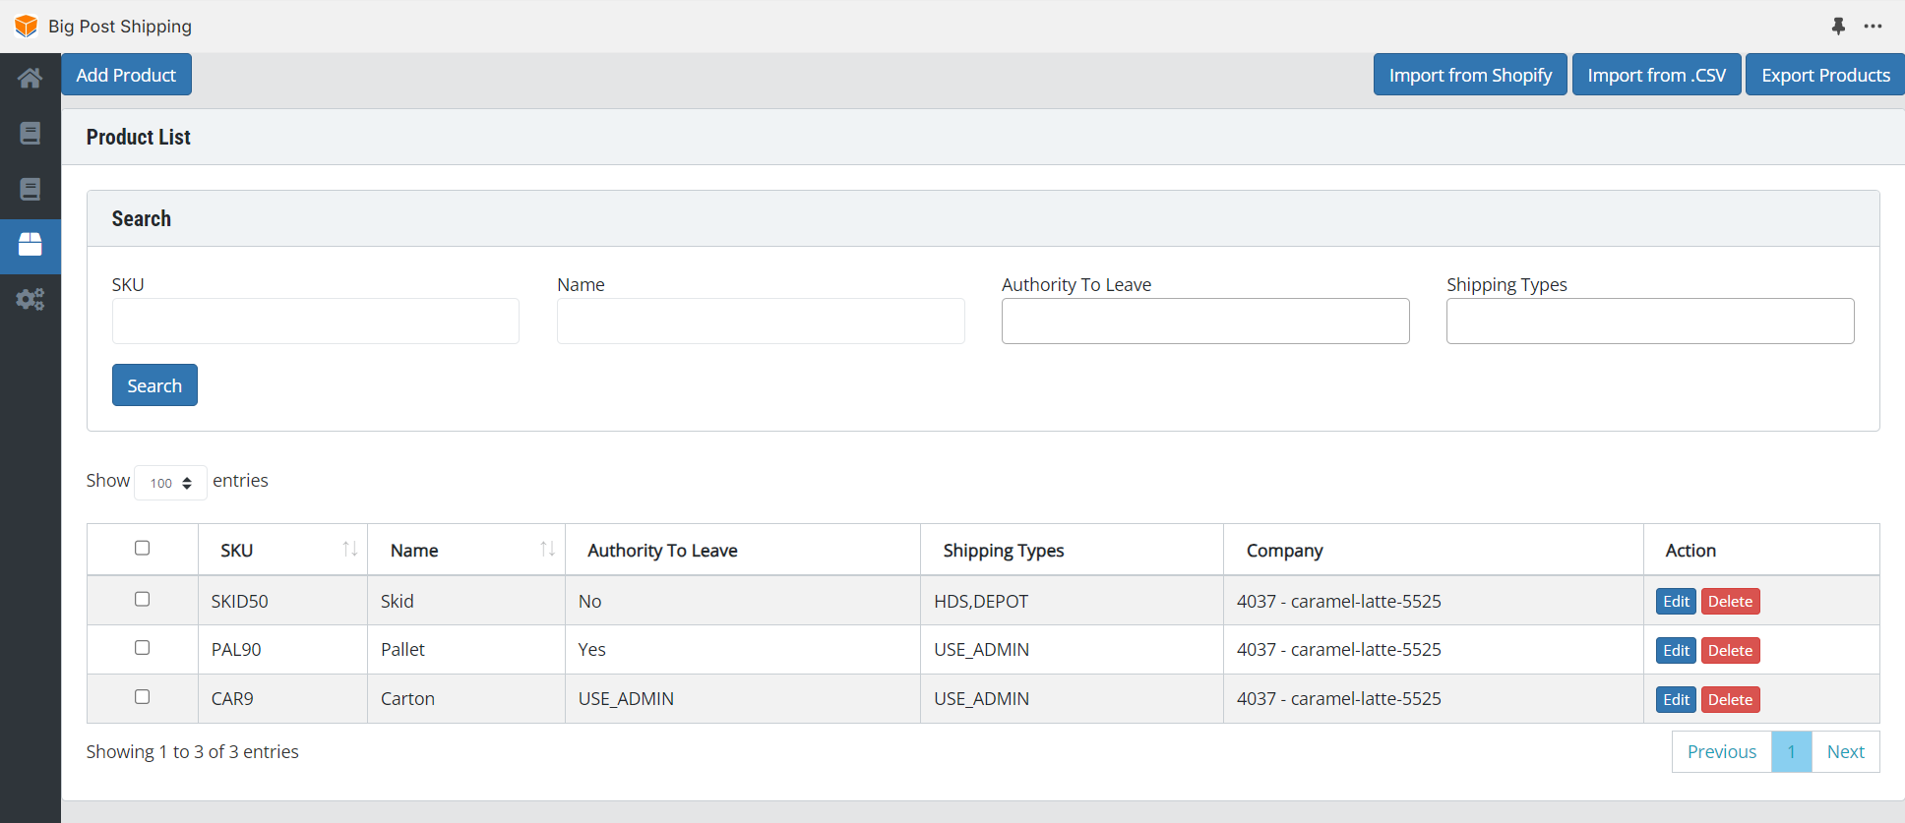The image size is (1905, 823).
Task: Delete the CAR9 Carton product
Action: (x=1730, y=700)
